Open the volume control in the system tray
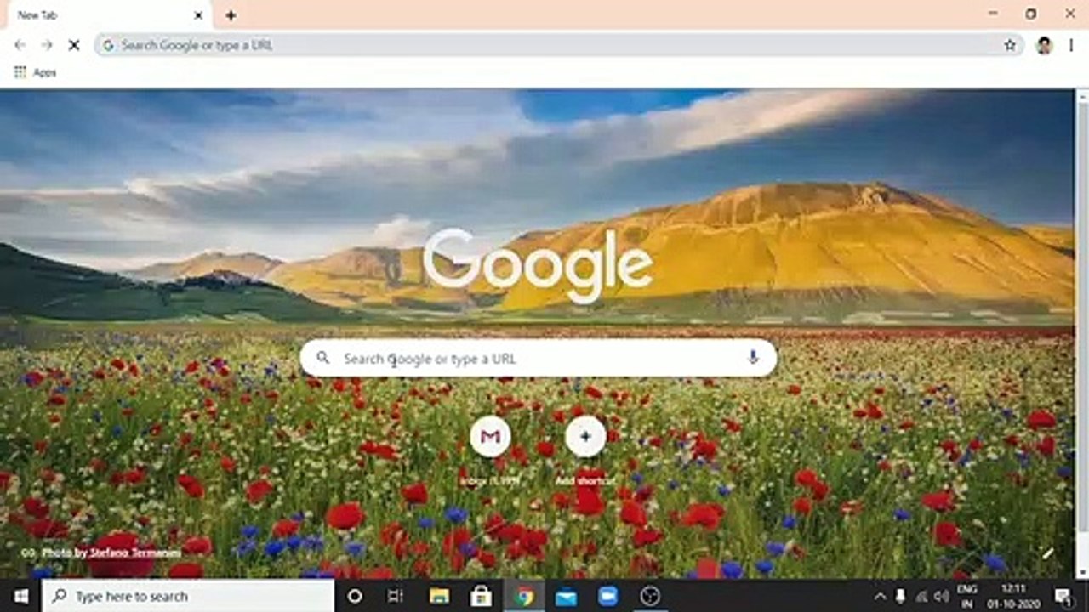Screen dimensions: 1089x612 (942, 596)
